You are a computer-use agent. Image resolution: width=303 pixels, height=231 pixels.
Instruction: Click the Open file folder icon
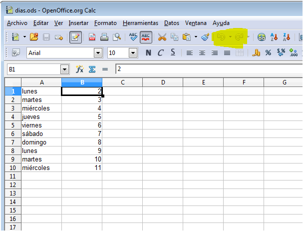pos(34,37)
